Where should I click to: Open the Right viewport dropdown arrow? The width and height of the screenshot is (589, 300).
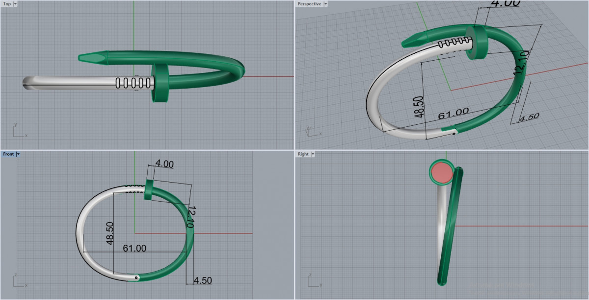313,154
